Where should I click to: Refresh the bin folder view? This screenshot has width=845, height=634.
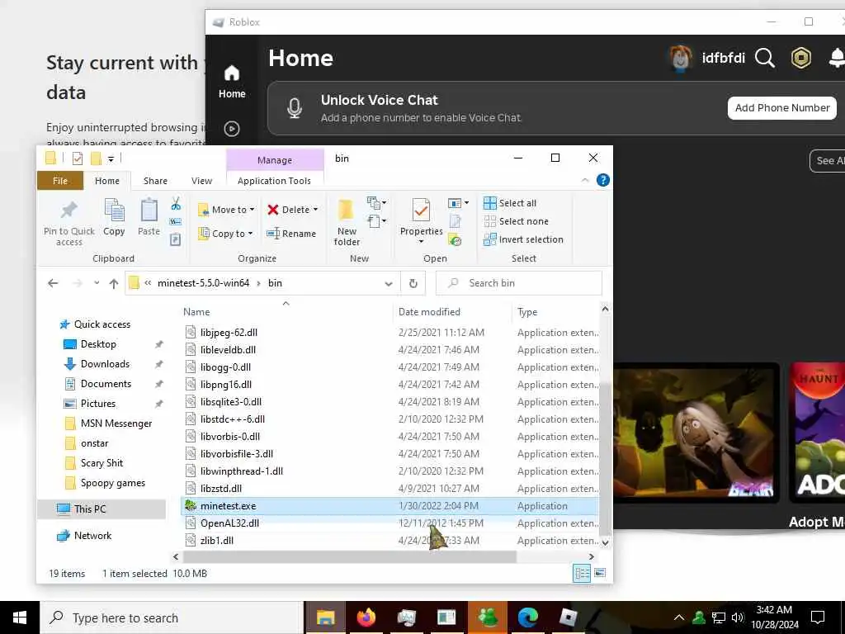click(413, 283)
